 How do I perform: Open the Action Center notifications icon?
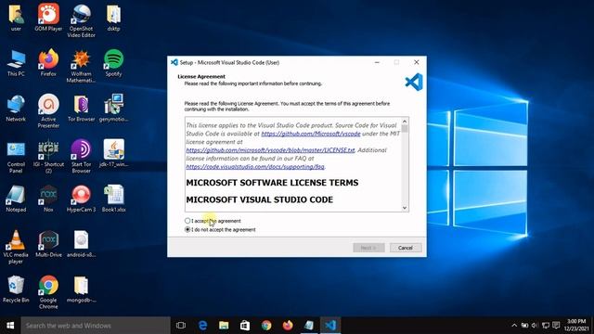(556, 326)
